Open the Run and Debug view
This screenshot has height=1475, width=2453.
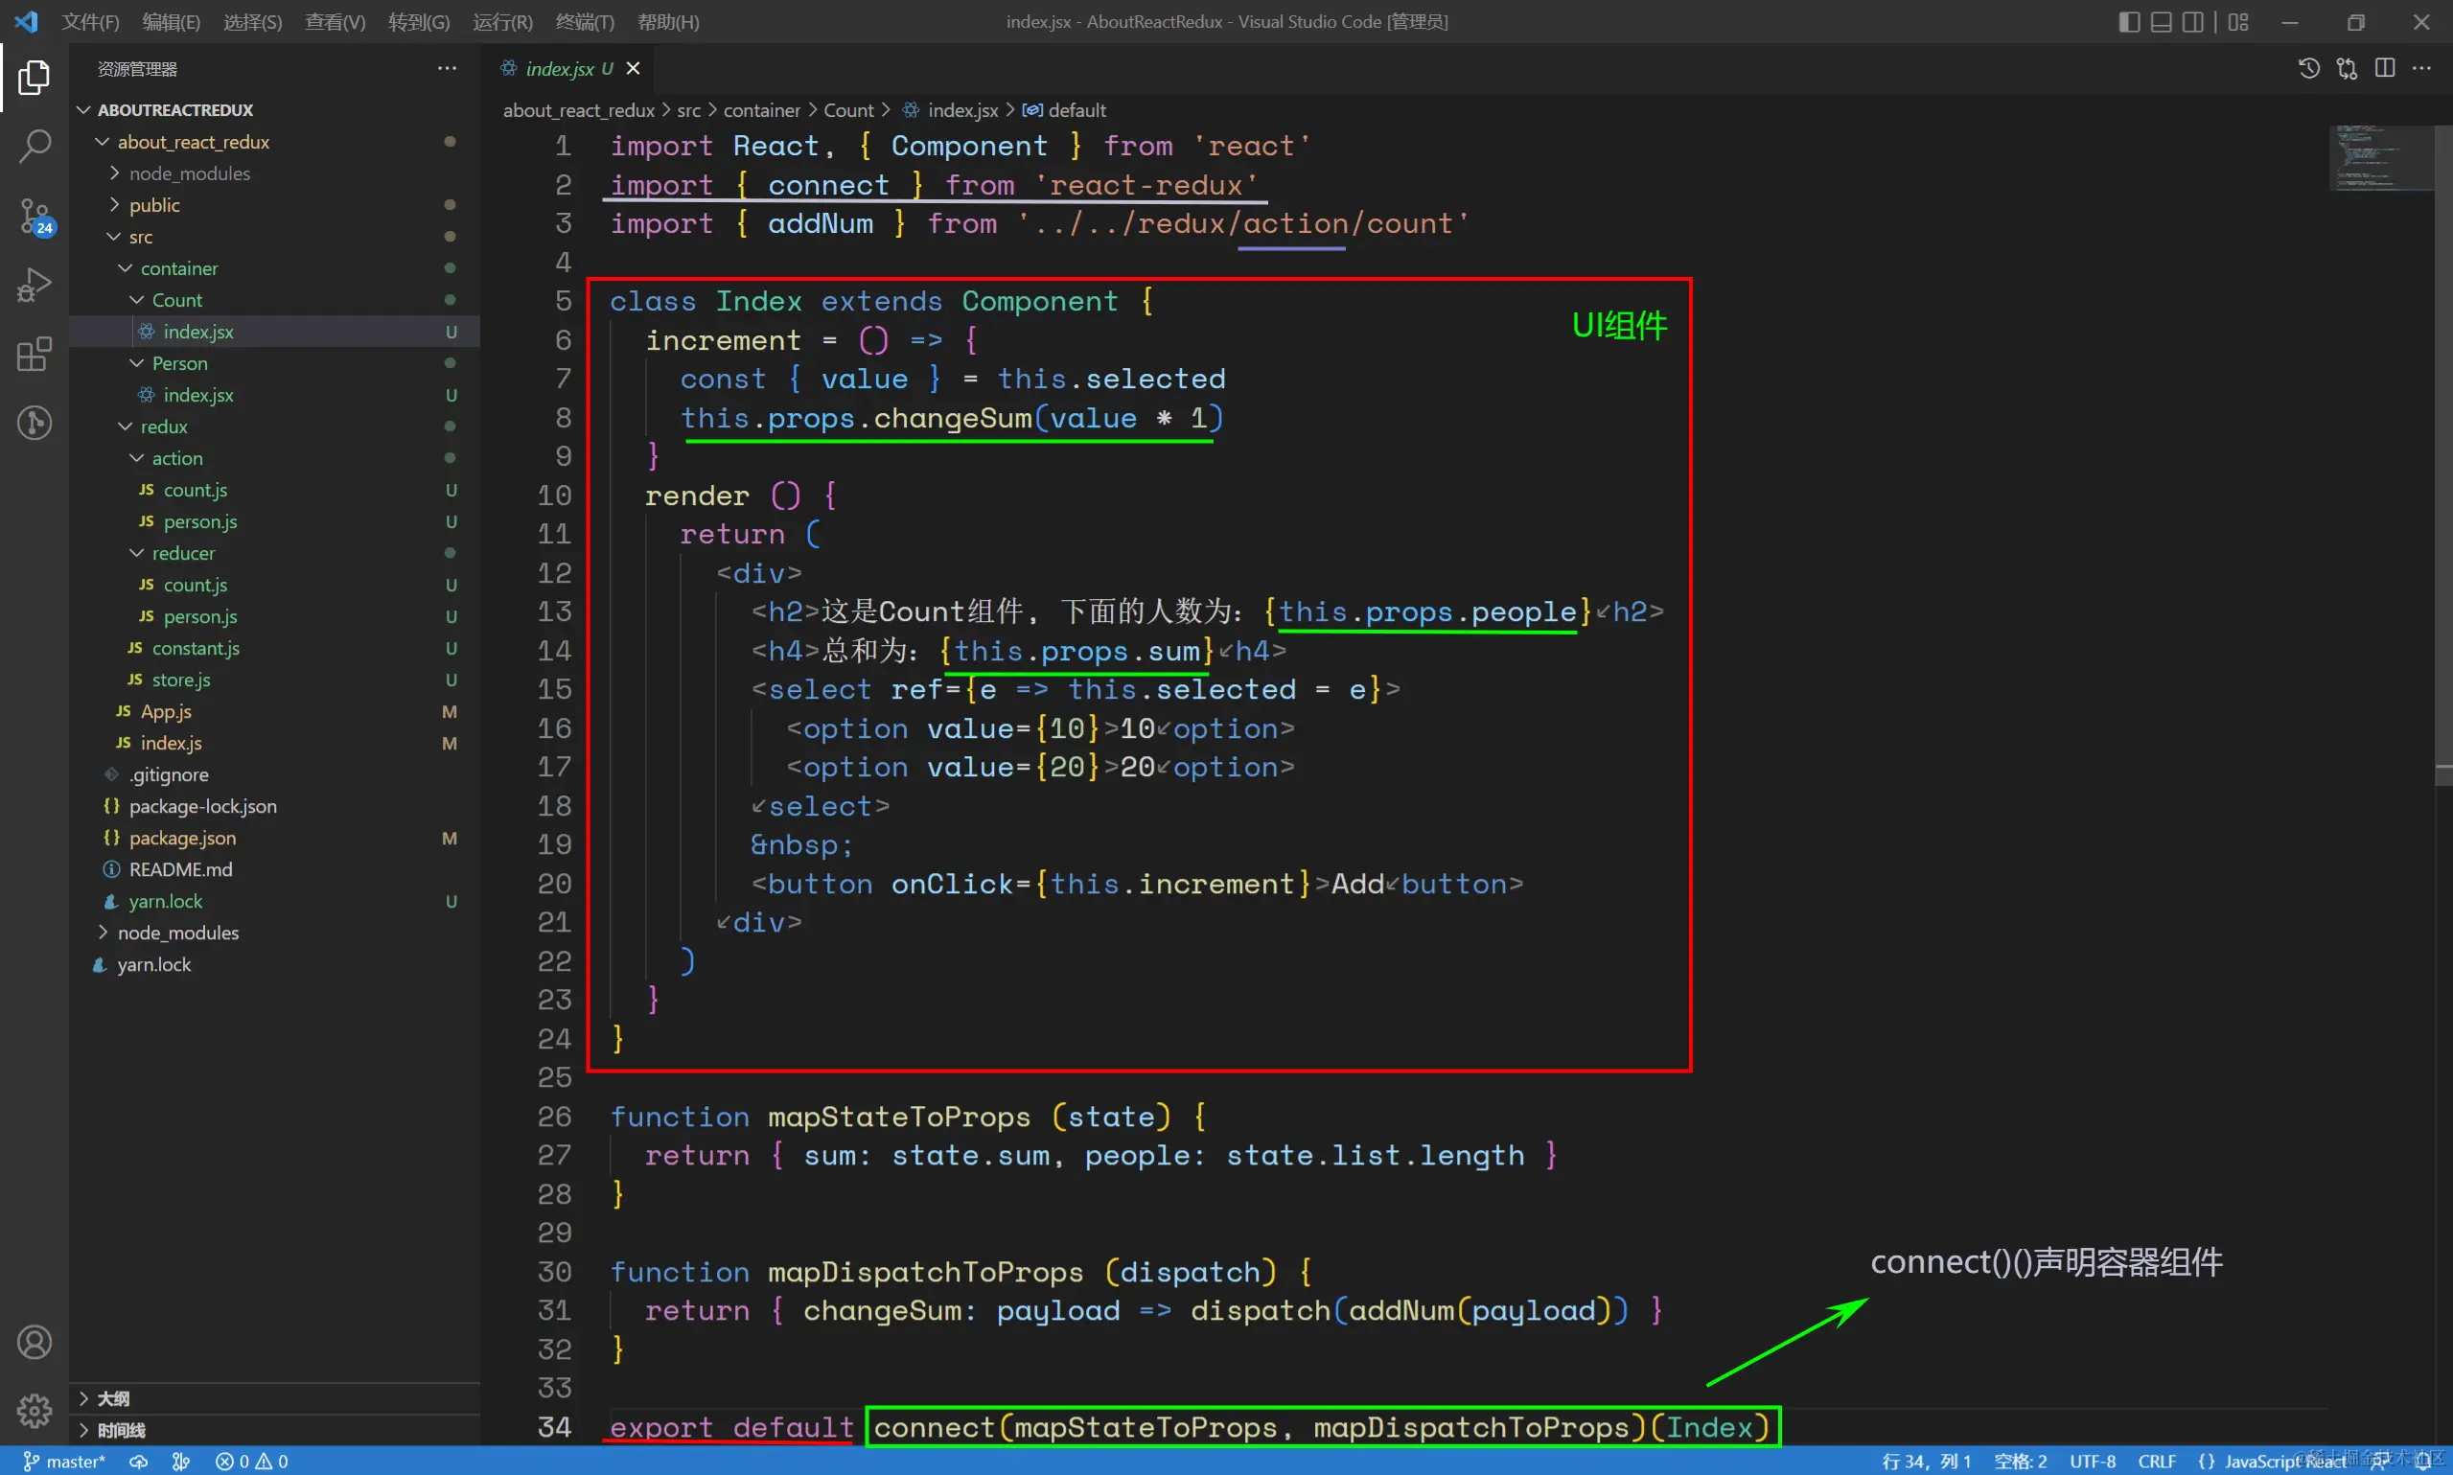pos(35,286)
